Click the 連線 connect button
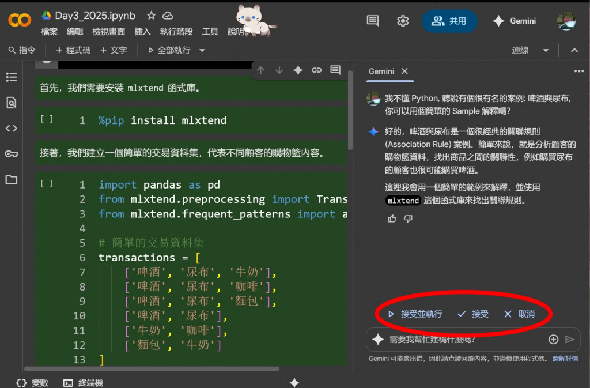 coord(520,50)
